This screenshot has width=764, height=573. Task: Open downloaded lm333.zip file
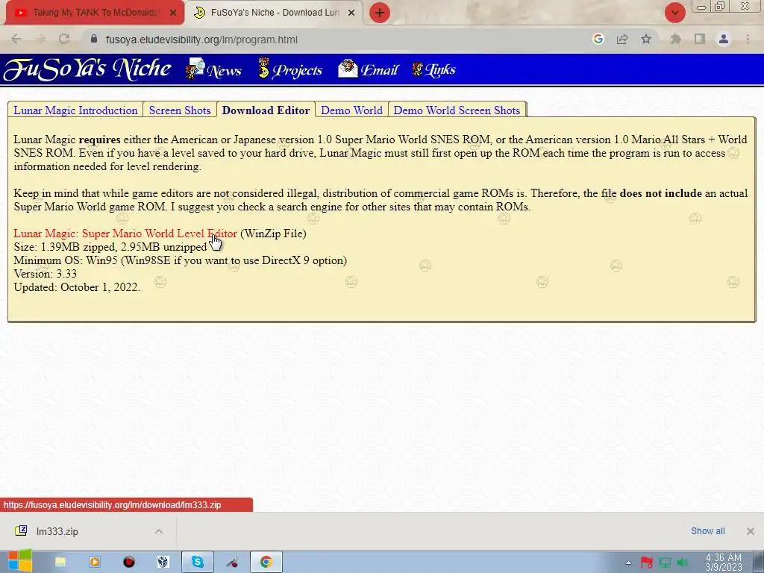(57, 531)
